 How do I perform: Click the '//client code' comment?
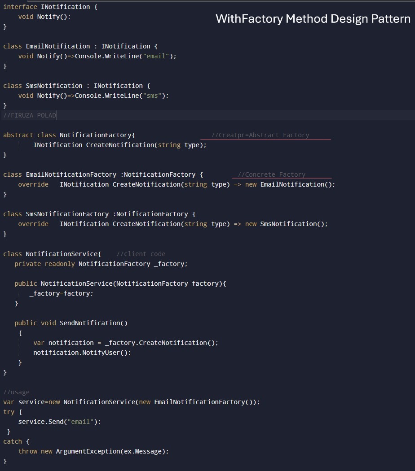(x=141, y=254)
